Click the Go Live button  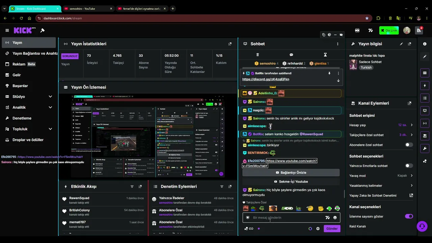[389, 30]
